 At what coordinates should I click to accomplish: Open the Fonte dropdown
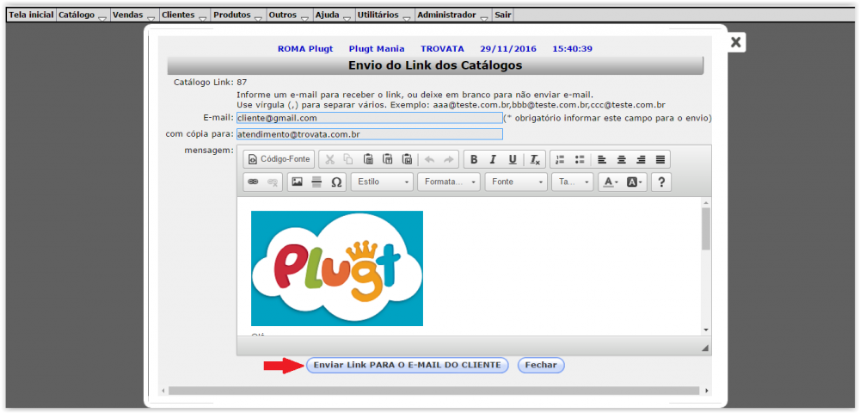tap(516, 182)
